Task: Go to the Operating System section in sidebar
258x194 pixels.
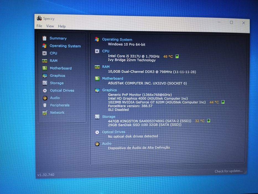Action: click(x=65, y=46)
